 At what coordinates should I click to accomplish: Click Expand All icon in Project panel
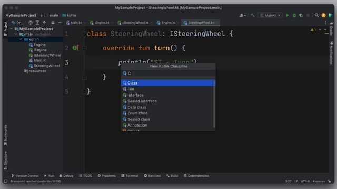click(37, 23)
